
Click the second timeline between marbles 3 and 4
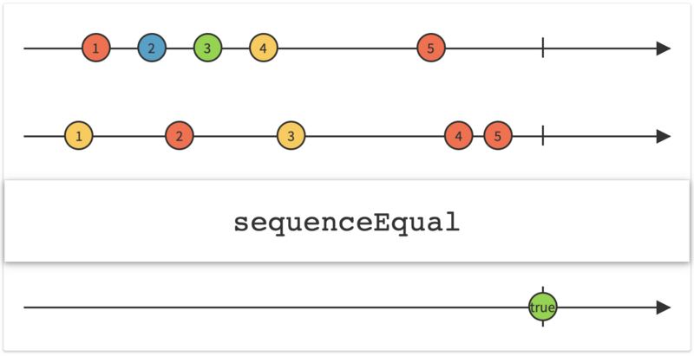tap(375, 136)
